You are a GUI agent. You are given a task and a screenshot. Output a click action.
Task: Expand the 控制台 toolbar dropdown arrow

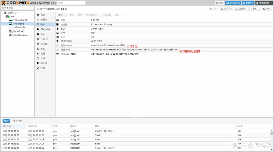pyautogui.click(x=248, y=9)
